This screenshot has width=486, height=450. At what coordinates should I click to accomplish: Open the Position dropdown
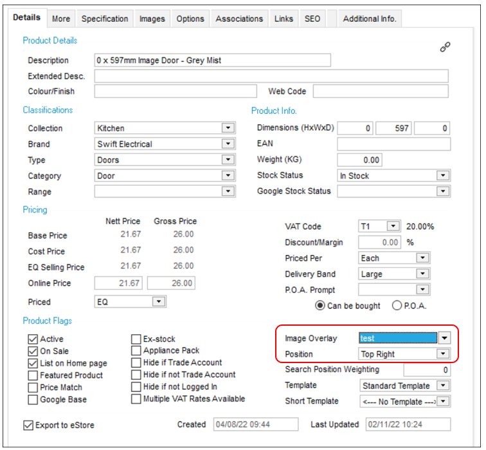click(x=443, y=354)
